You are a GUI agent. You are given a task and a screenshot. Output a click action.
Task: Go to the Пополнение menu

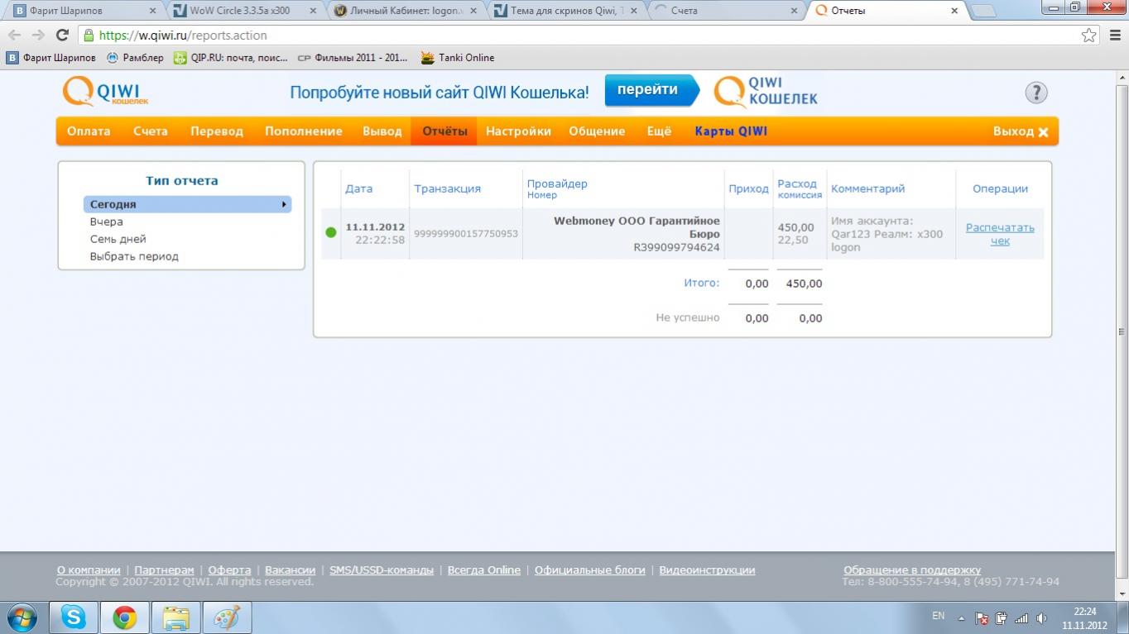[303, 131]
